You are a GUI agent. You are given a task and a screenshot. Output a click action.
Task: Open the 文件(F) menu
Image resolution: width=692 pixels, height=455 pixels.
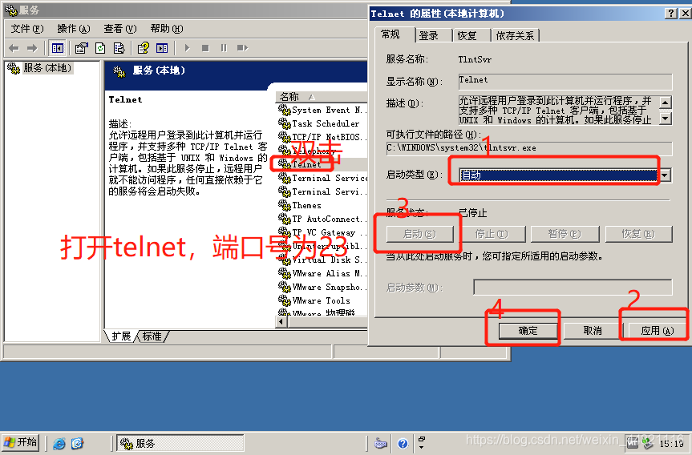point(27,29)
